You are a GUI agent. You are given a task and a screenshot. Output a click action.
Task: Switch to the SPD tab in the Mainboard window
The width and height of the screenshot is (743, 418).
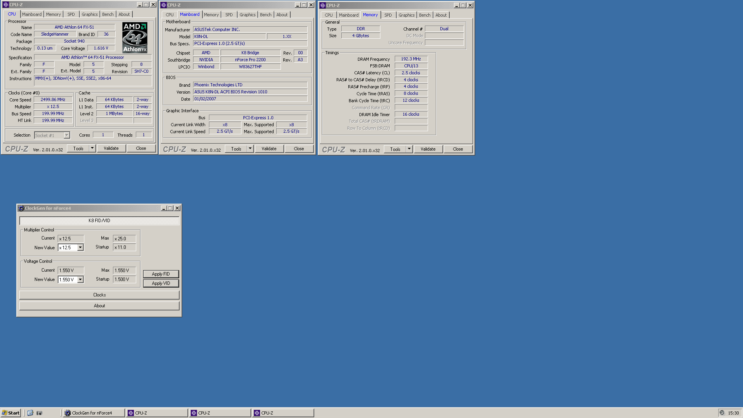(229, 15)
